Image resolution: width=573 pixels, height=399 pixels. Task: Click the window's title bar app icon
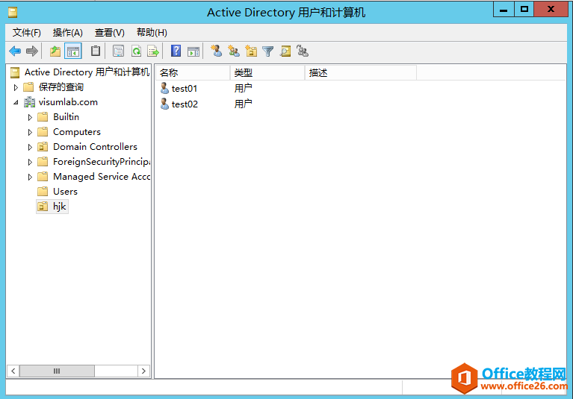coord(13,13)
